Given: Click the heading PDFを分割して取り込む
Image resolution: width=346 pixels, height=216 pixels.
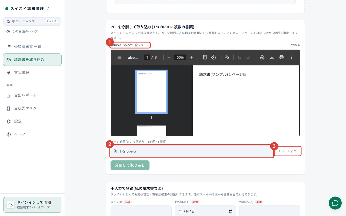Looking at the screenshot, I should point(152,27).
